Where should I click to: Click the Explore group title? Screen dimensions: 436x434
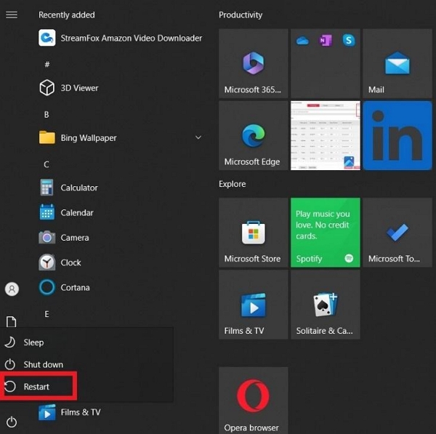point(233,184)
